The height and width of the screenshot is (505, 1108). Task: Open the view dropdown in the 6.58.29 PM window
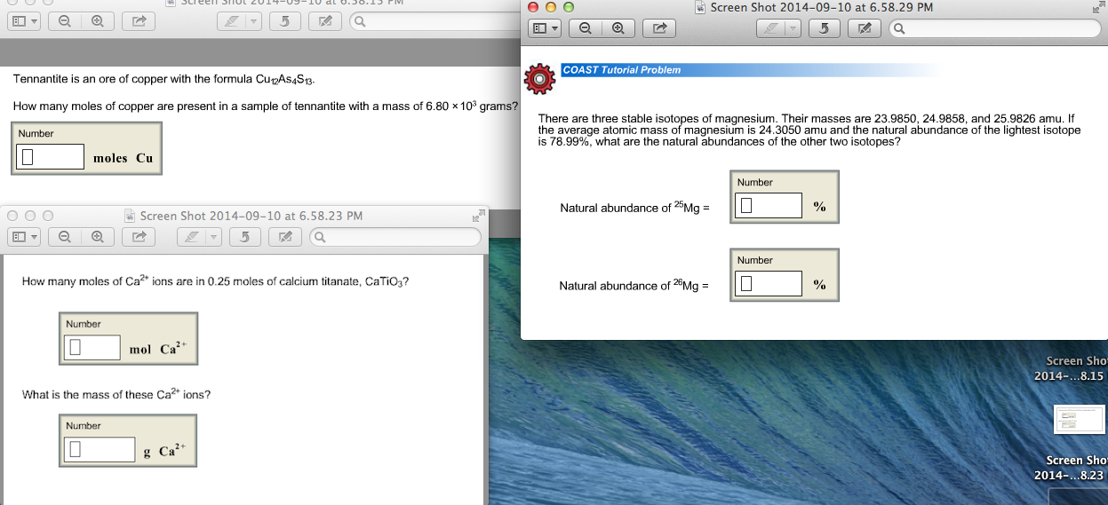pyautogui.click(x=546, y=28)
